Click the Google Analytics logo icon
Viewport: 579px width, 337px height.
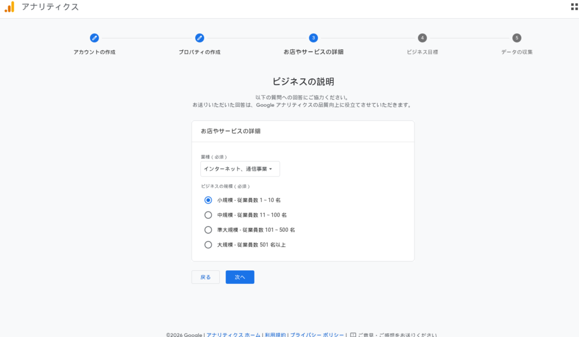tap(10, 7)
